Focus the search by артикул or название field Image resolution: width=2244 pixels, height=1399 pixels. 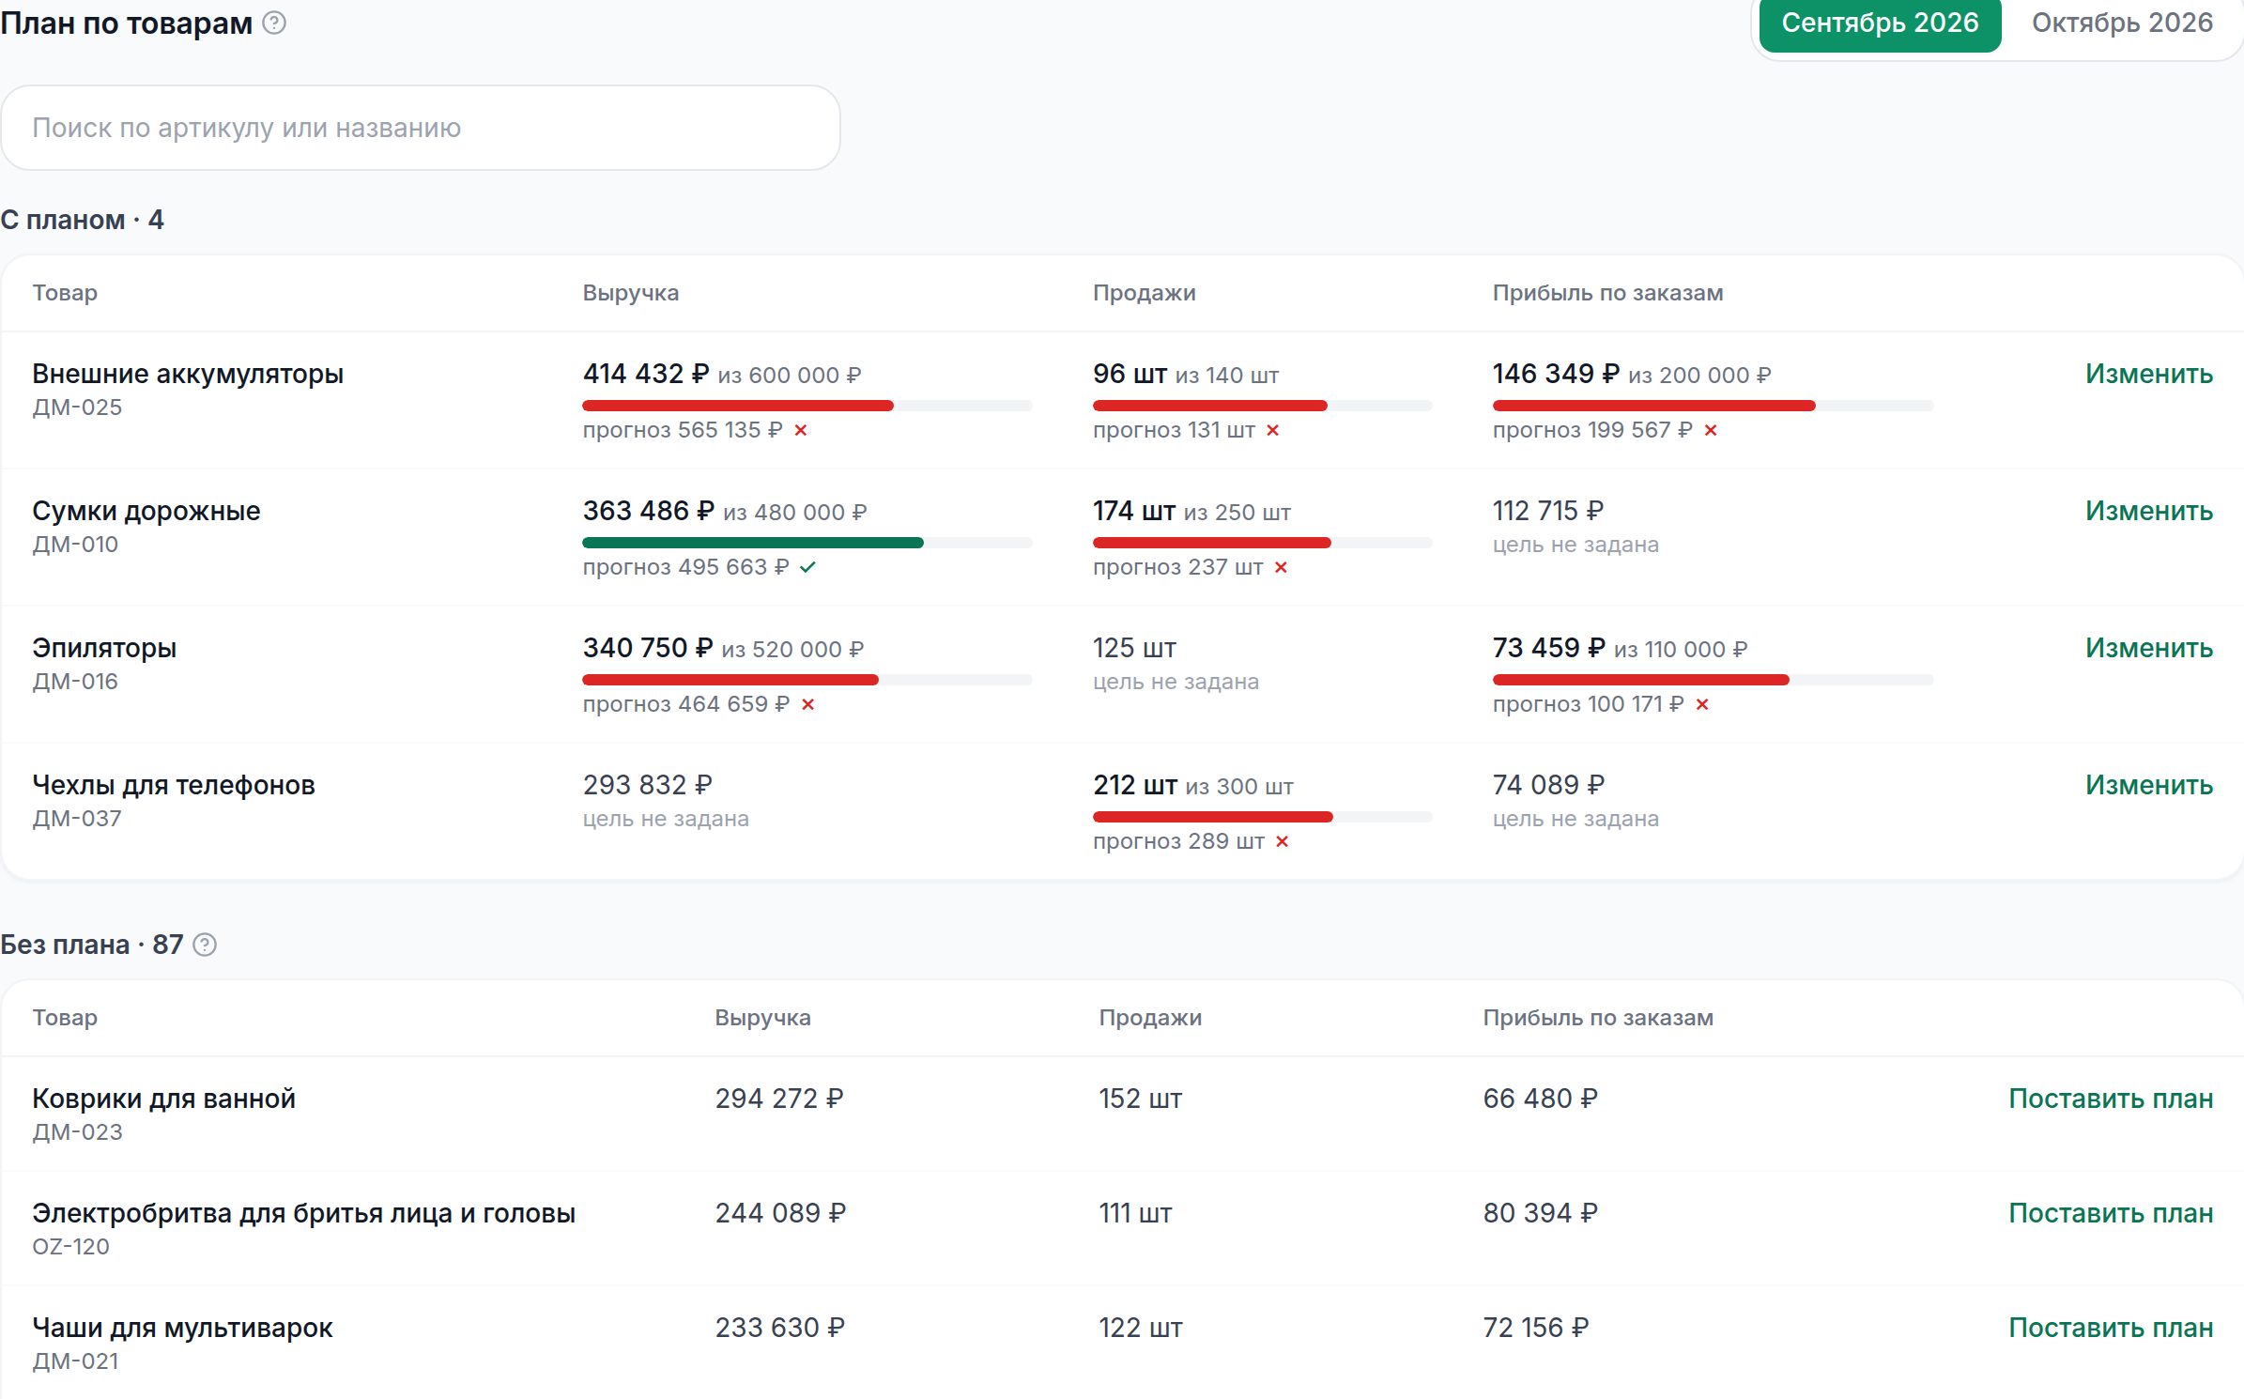[x=421, y=128]
